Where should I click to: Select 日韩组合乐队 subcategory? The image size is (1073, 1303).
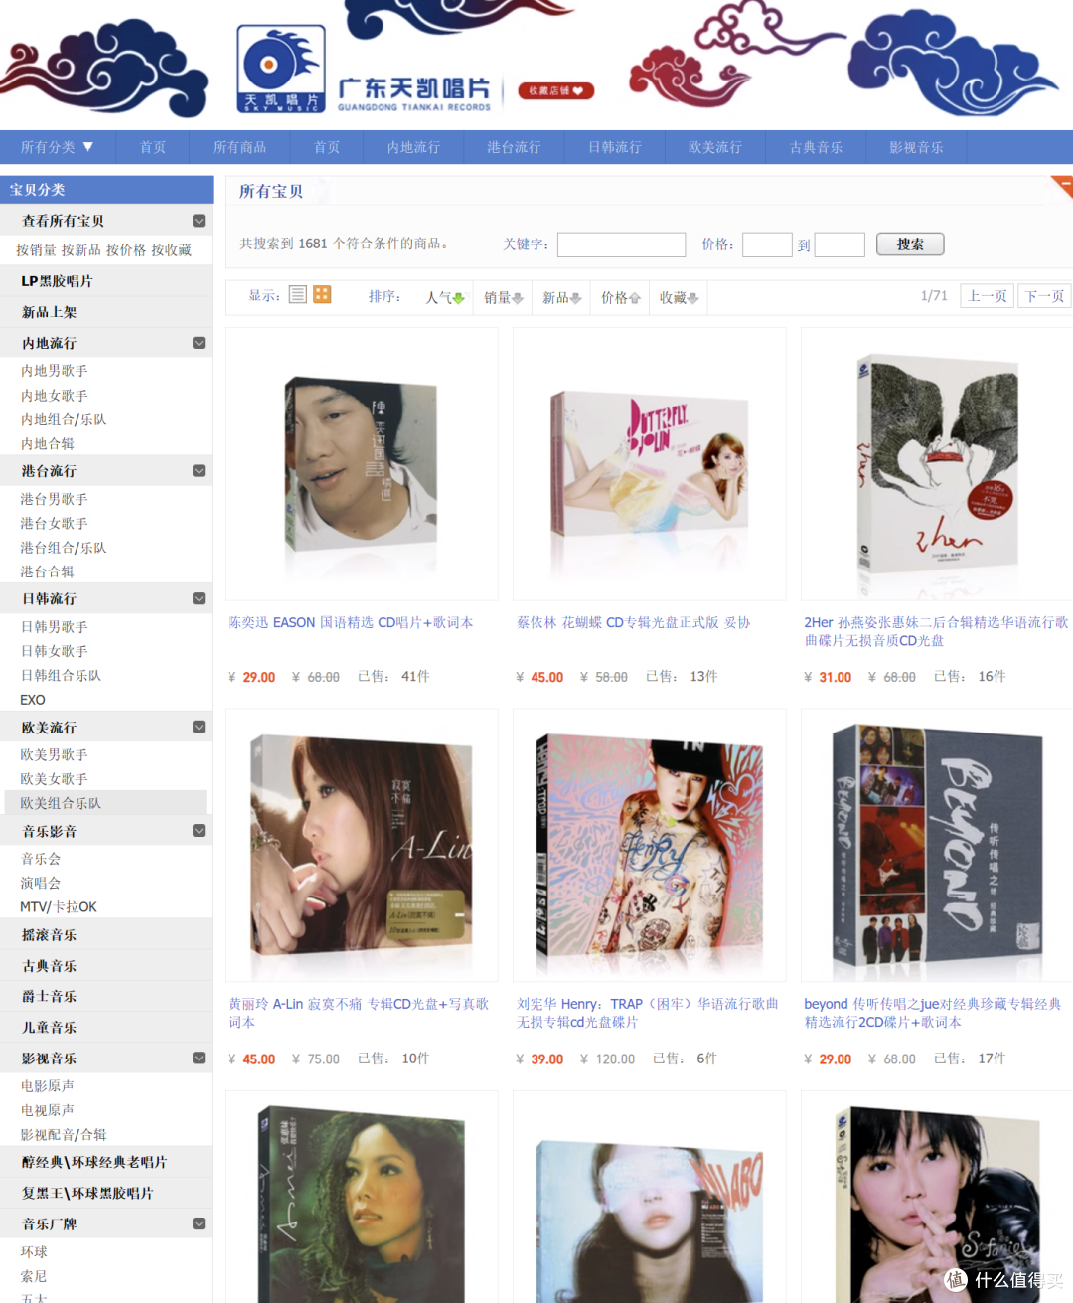click(x=61, y=675)
